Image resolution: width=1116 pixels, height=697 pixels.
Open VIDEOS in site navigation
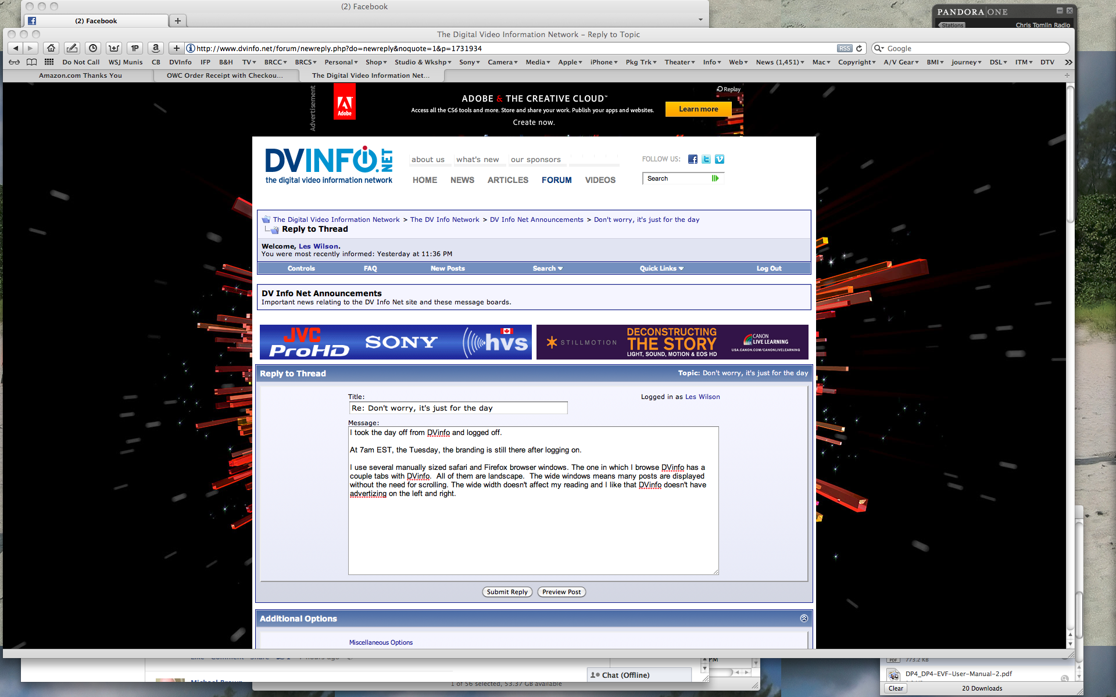600,180
